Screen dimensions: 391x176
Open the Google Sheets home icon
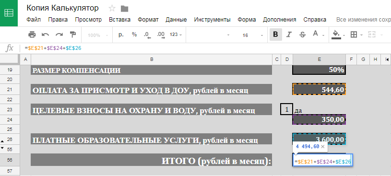[9, 13]
